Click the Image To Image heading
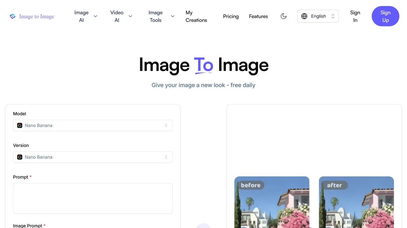Image resolution: width=407 pixels, height=228 pixels. (203, 65)
